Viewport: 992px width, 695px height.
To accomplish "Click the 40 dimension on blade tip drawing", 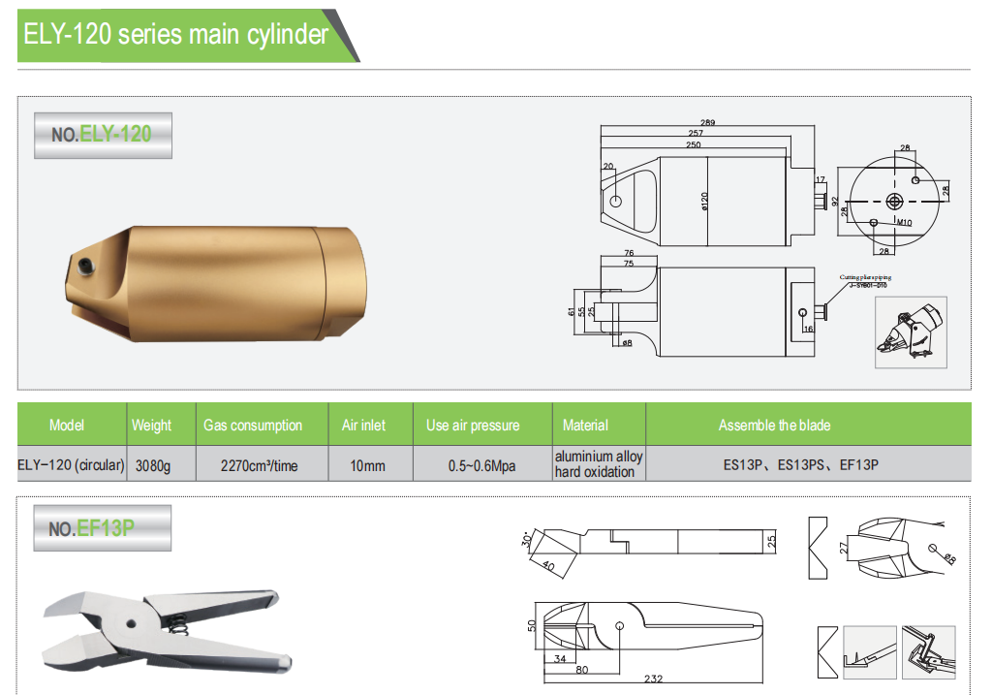I will 548,566.
